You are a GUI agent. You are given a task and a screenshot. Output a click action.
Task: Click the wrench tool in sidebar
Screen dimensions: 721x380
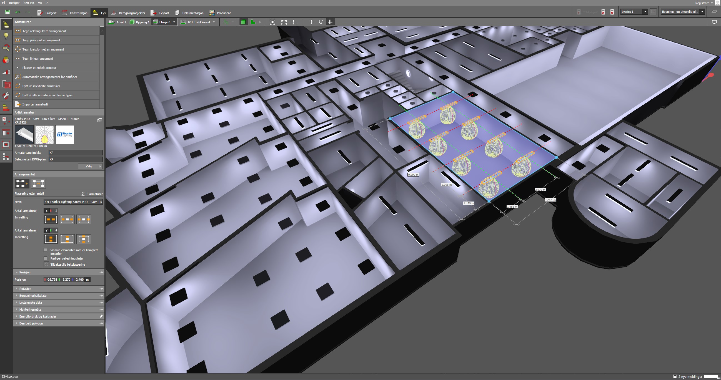coord(6,96)
